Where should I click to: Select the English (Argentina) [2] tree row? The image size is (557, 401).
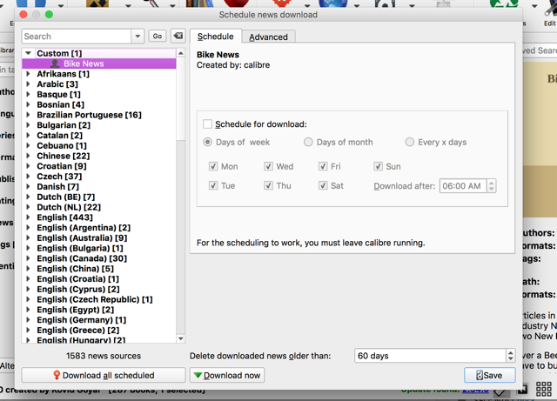pyautogui.click(x=98, y=228)
